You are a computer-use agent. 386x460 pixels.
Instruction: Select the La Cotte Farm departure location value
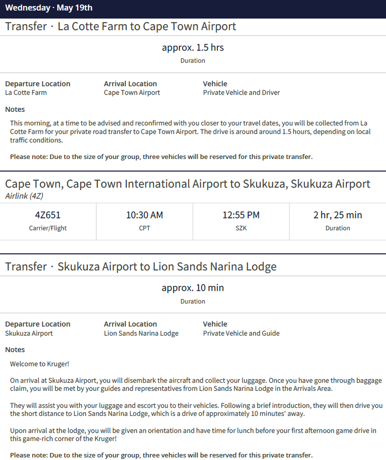[x=26, y=92]
